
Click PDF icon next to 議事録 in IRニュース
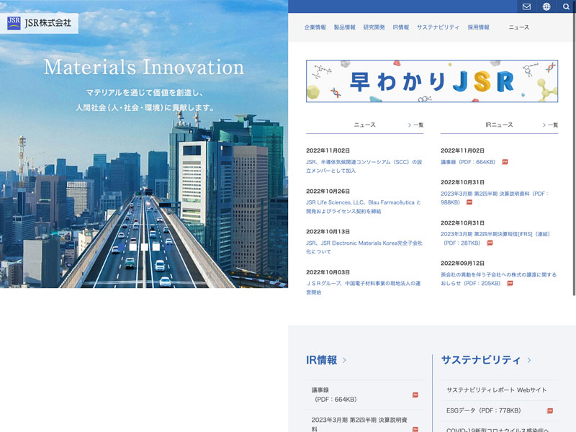[505, 162]
